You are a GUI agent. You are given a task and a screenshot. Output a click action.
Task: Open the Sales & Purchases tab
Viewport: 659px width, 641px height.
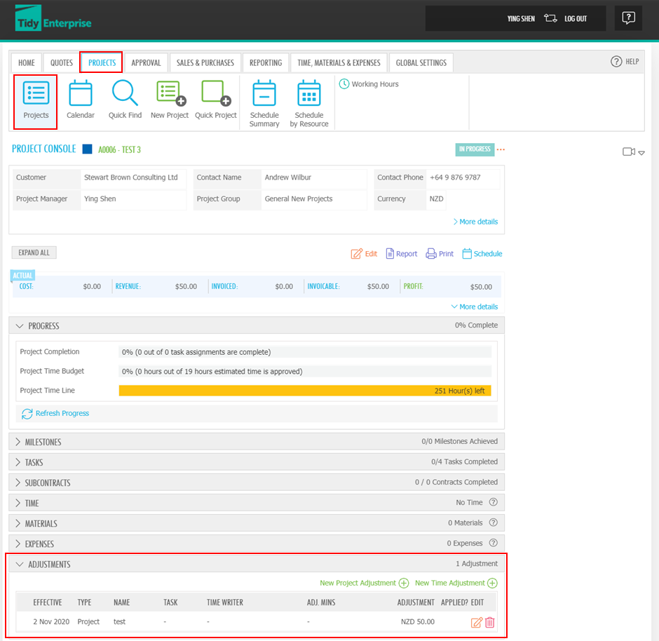(205, 62)
